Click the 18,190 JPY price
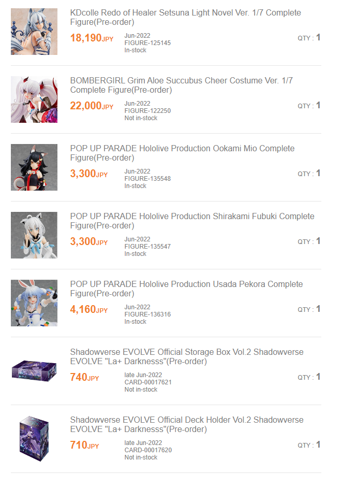 coord(92,38)
